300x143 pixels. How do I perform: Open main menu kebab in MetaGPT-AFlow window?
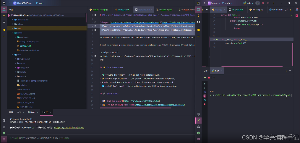tap(10, 3)
